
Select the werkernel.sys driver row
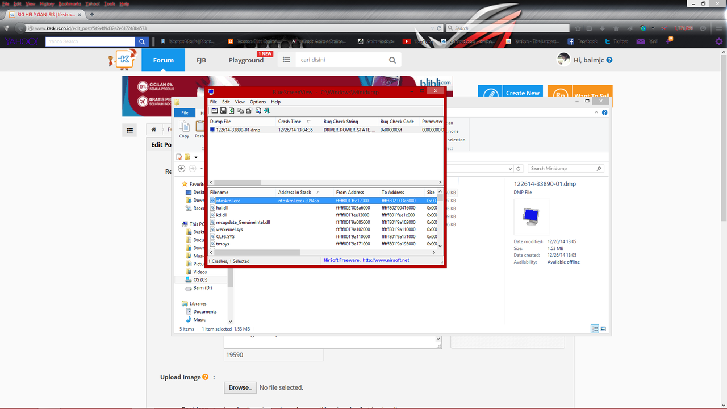tap(323, 229)
